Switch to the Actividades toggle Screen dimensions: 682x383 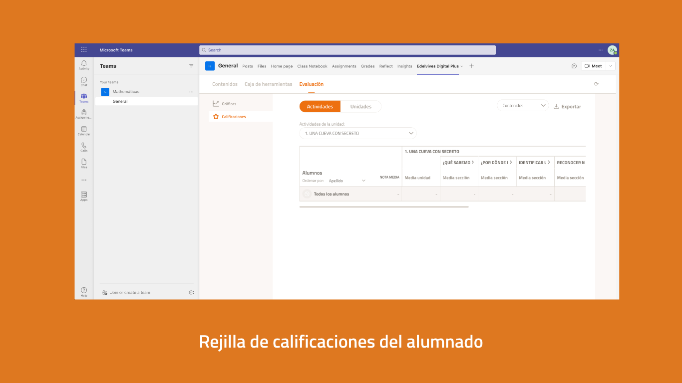coord(320,106)
